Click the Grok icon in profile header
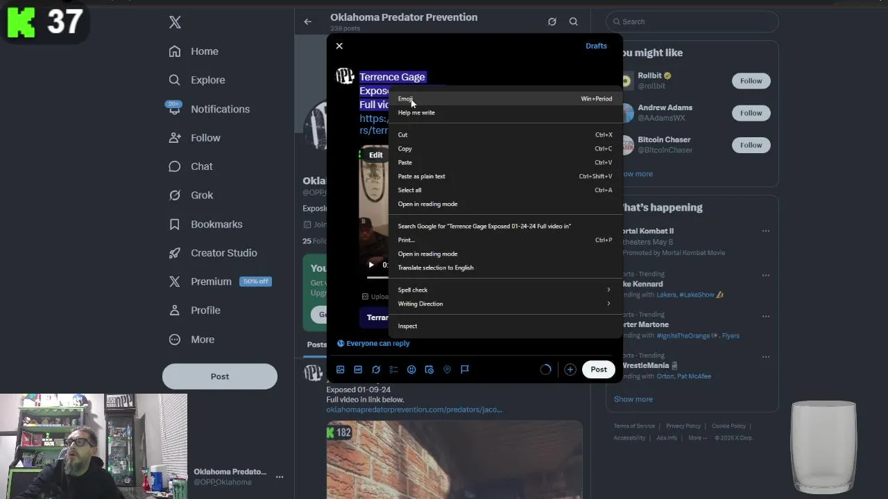This screenshot has width=888, height=499. [552, 21]
